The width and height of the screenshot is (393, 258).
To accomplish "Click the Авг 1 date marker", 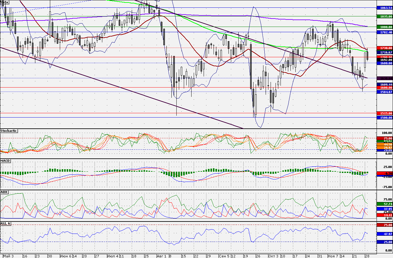I will [162, 256].
